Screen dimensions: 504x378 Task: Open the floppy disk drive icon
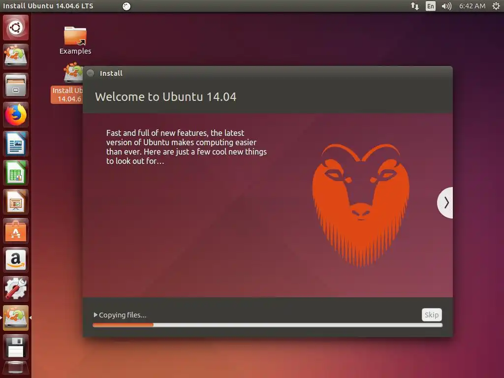pos(16,347)
